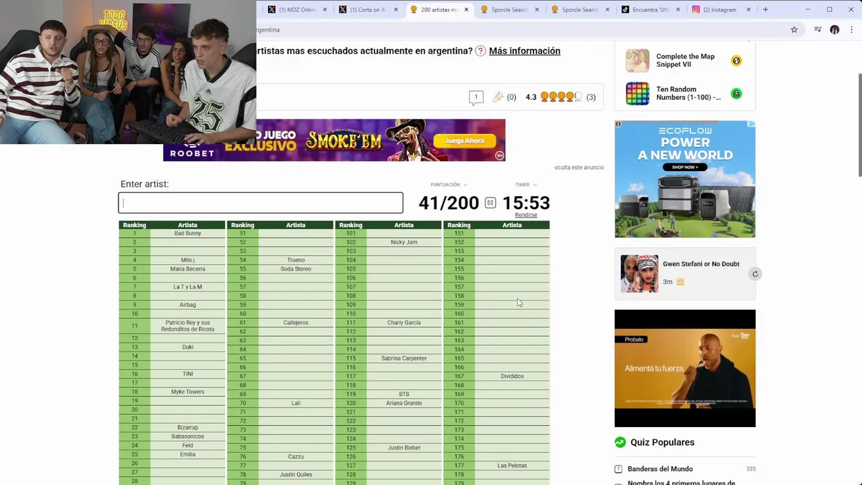Click the Sabrina Carpenter answer cell

pyautogui.click(x=404, y=358)
